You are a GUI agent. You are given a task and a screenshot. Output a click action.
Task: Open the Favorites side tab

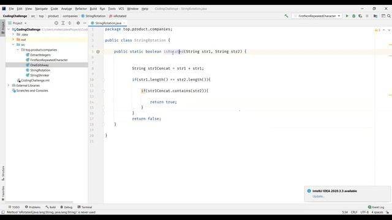coord(2,193)
